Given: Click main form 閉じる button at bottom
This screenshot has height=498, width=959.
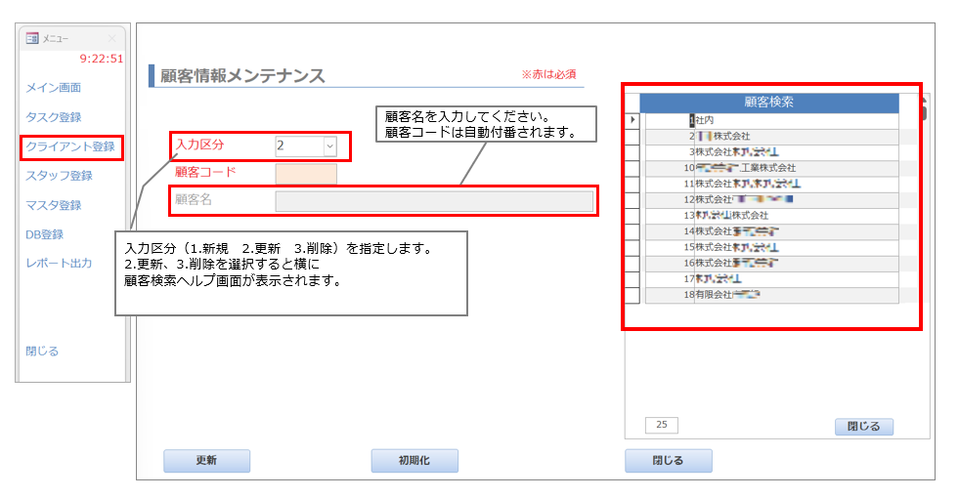Looking at the screenshot, I should 669,461.
